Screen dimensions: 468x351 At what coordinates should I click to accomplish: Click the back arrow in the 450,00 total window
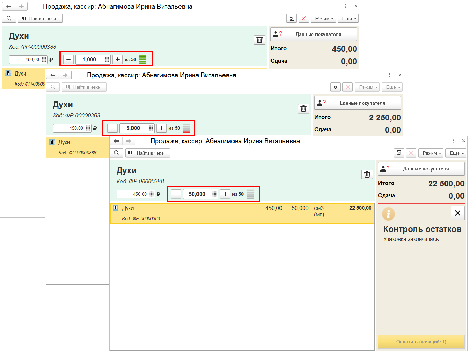pyautogui.click(x=9, y=6)
